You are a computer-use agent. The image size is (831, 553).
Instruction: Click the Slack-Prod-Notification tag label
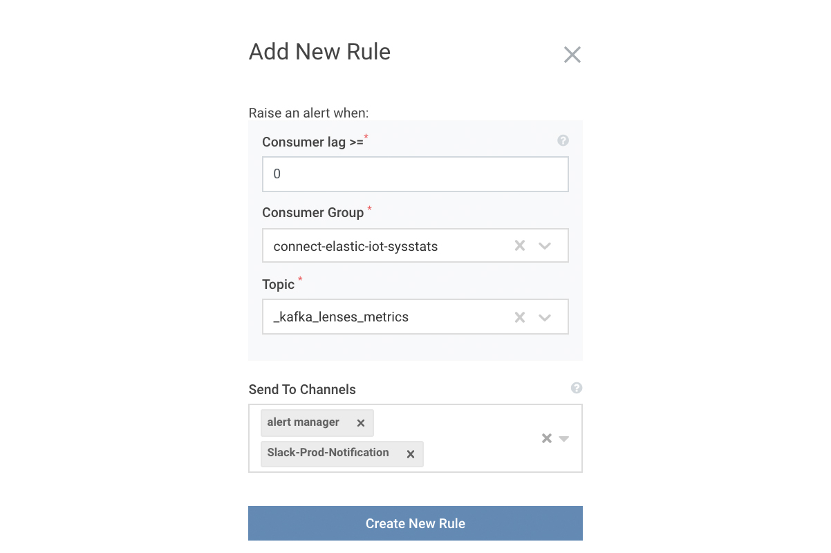(x=328, y=453)
